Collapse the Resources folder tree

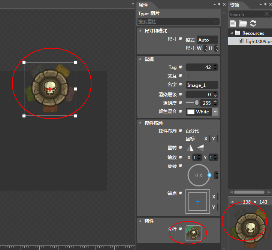tap(231, 33)
